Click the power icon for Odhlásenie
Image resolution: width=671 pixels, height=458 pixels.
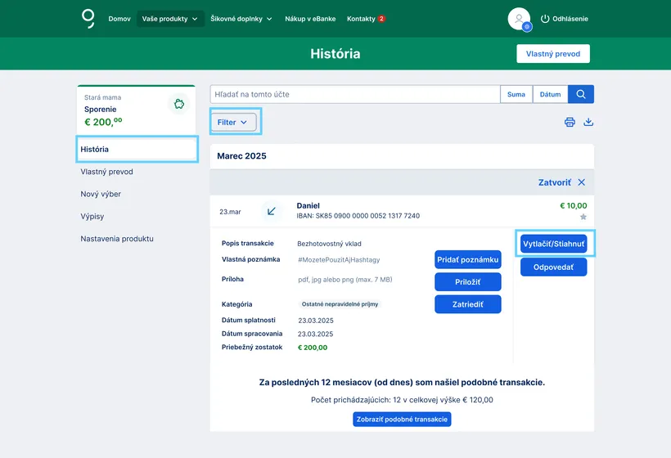point(545,19)
